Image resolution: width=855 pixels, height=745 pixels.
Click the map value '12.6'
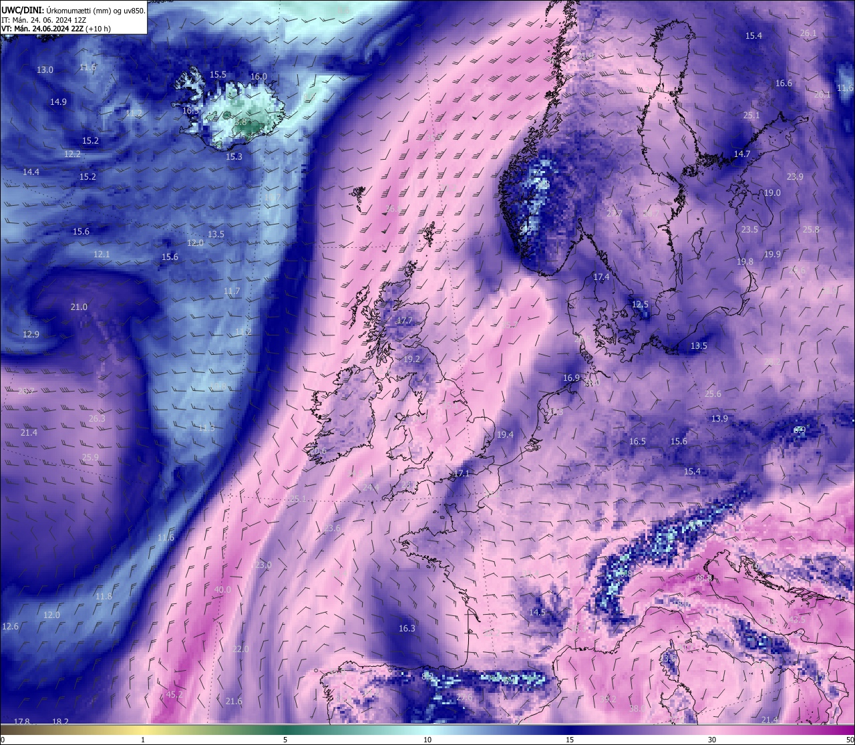click(10, 626)
